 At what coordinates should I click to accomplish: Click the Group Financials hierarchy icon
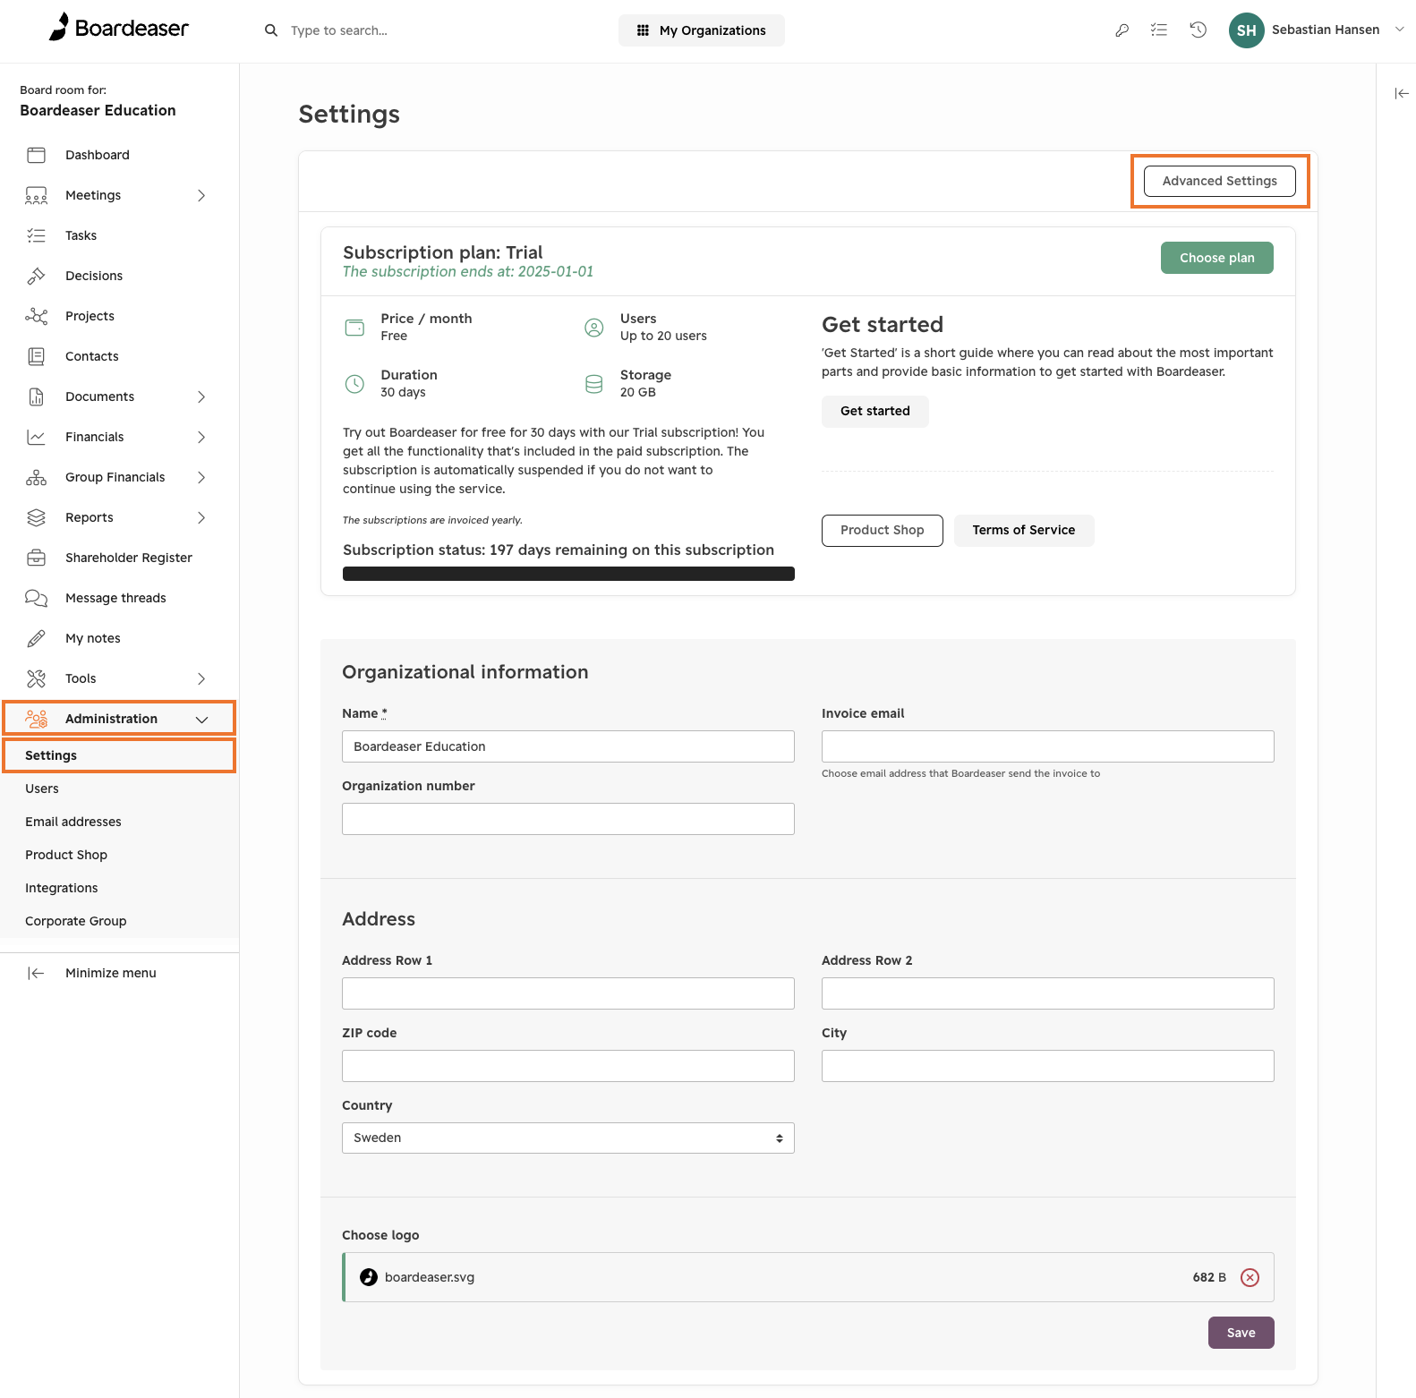coord(37,477)
